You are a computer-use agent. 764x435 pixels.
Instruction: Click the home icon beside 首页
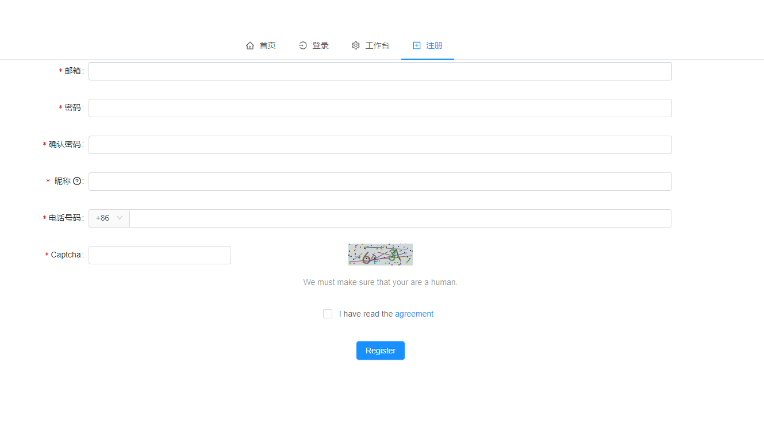click(x=249, y=45)
